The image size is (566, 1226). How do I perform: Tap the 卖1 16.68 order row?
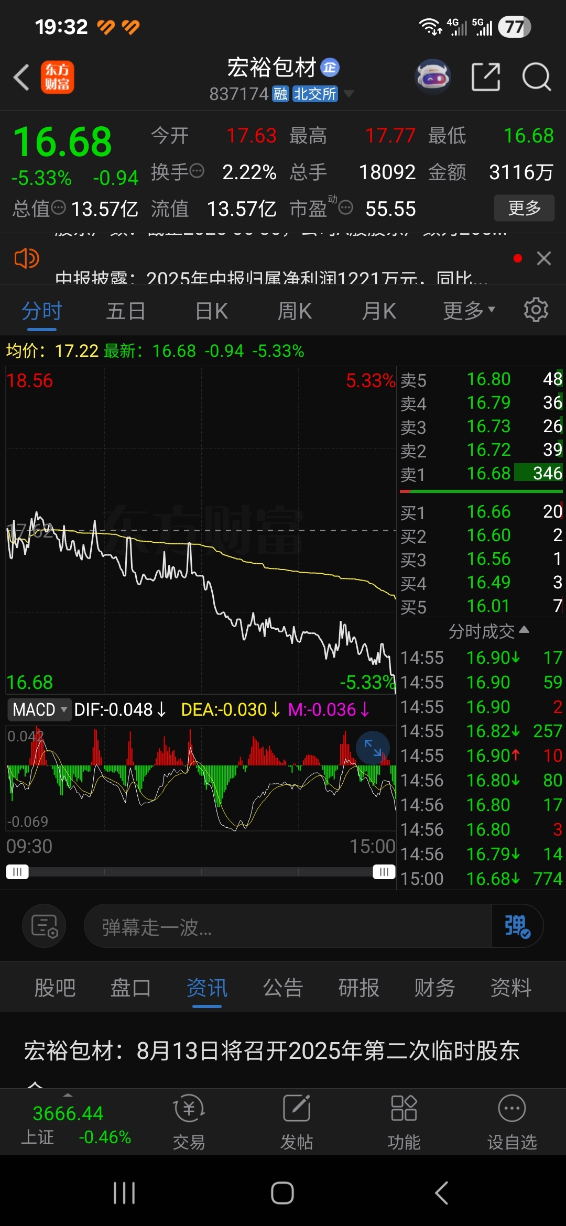481,474
